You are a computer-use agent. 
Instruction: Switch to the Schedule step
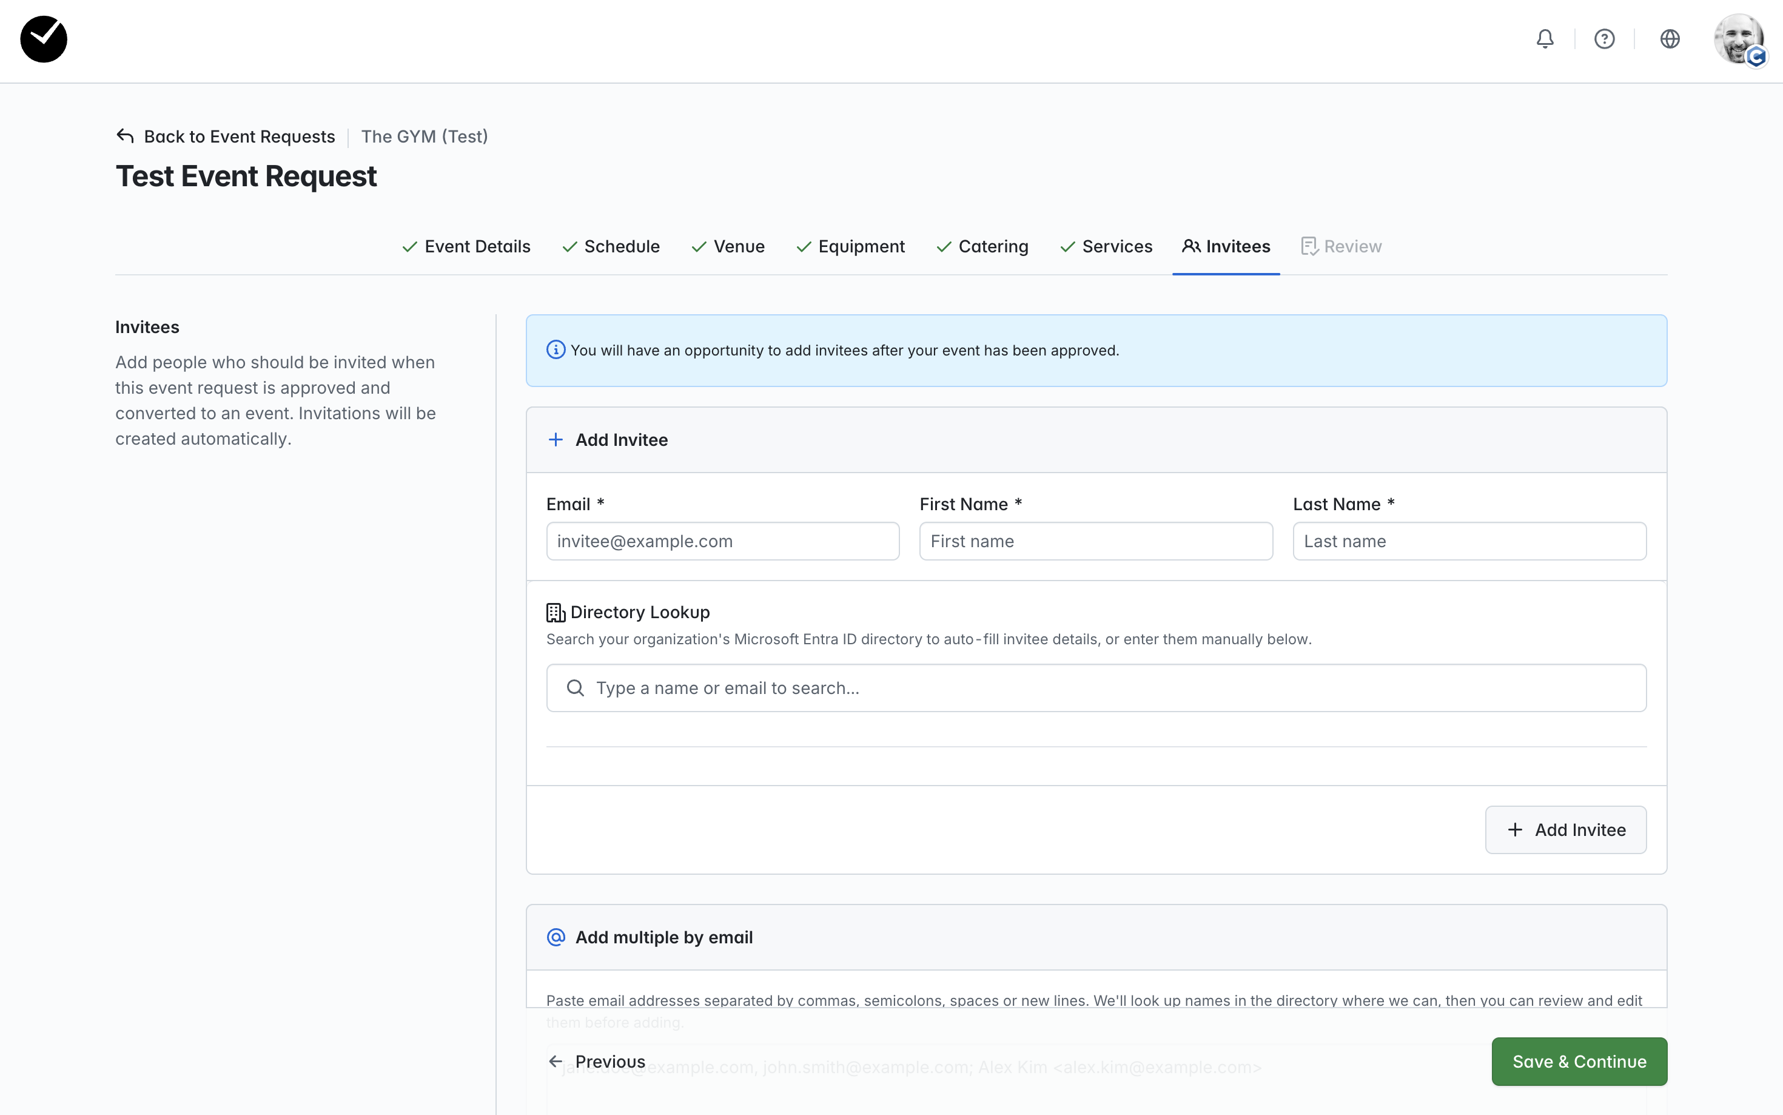(611, 246)
